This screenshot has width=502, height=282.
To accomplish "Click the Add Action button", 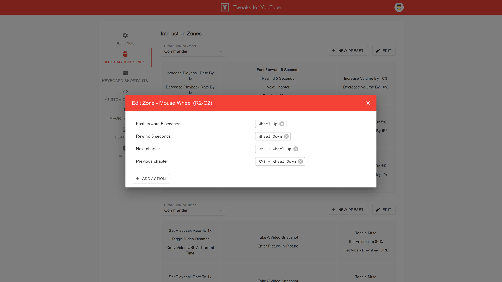I will [151, 179].
